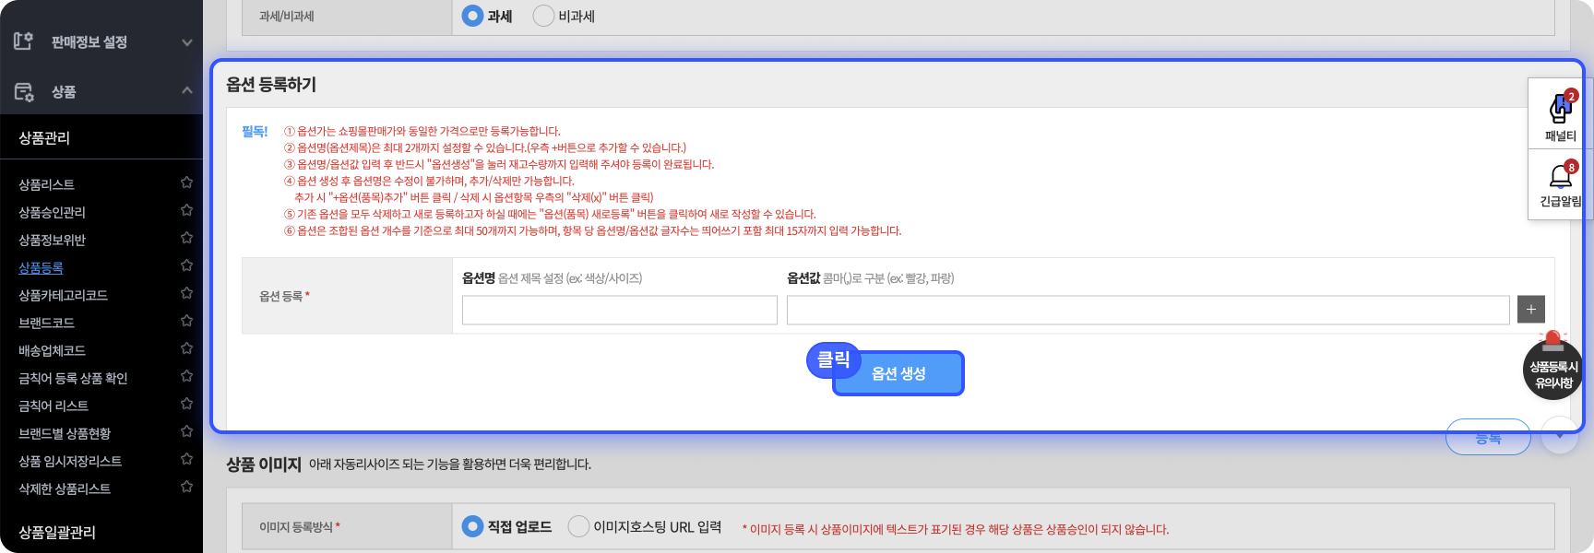Open the 패널티 penalty notification icon
This screenshot has height=553, width=1594.
tap(1560, 112)
